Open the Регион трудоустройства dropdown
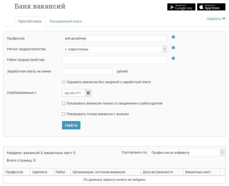The height and width of the screenshot is (186, 229). [x=114, y=49]
